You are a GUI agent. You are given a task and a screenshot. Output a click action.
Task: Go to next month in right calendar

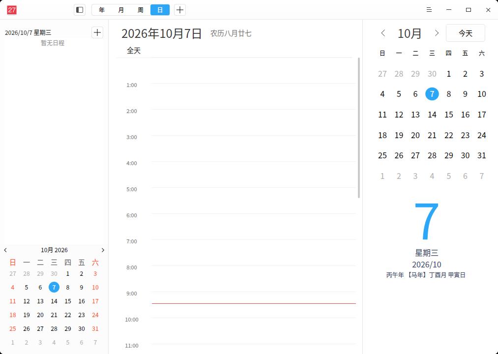click(437, 33)
